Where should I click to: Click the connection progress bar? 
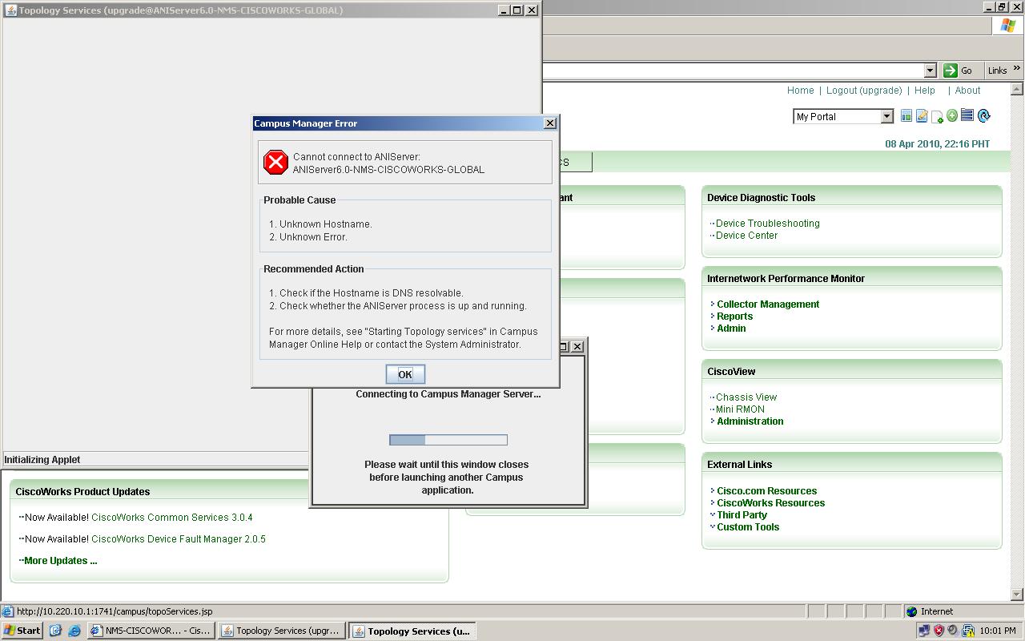[x=448, y=440]
